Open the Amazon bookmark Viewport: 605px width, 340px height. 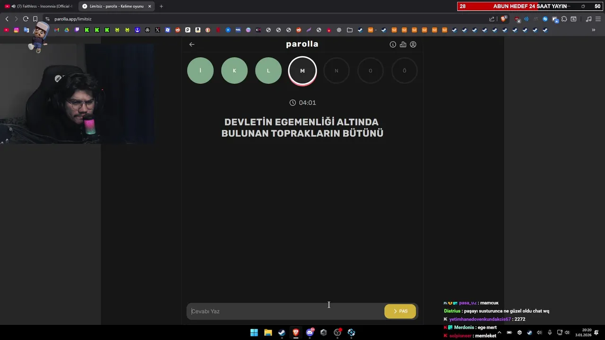pyautogui.click(x=198, y=30)
